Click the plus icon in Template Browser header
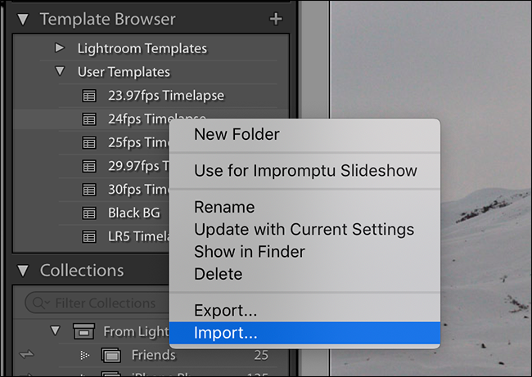This screenshot has height=377, width=532. [275, 18]
